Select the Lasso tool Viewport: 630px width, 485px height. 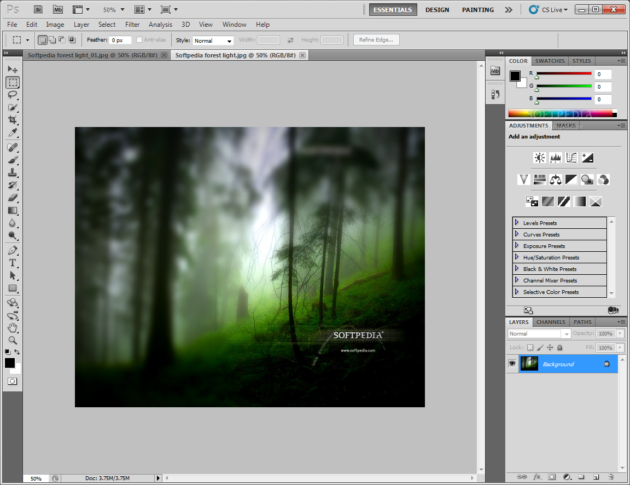tap(13, 95)
